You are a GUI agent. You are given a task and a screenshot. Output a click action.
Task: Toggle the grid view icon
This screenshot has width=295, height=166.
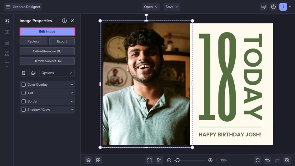tap(98, 160)
